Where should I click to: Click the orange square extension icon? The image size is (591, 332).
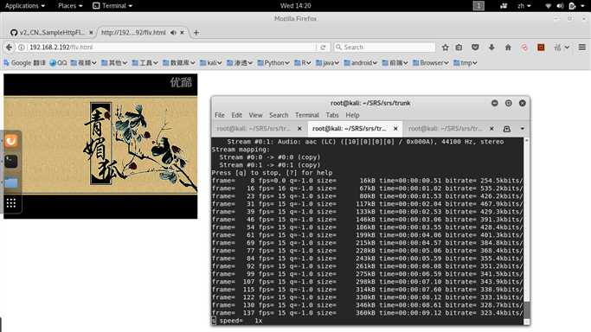coord(541,47)
